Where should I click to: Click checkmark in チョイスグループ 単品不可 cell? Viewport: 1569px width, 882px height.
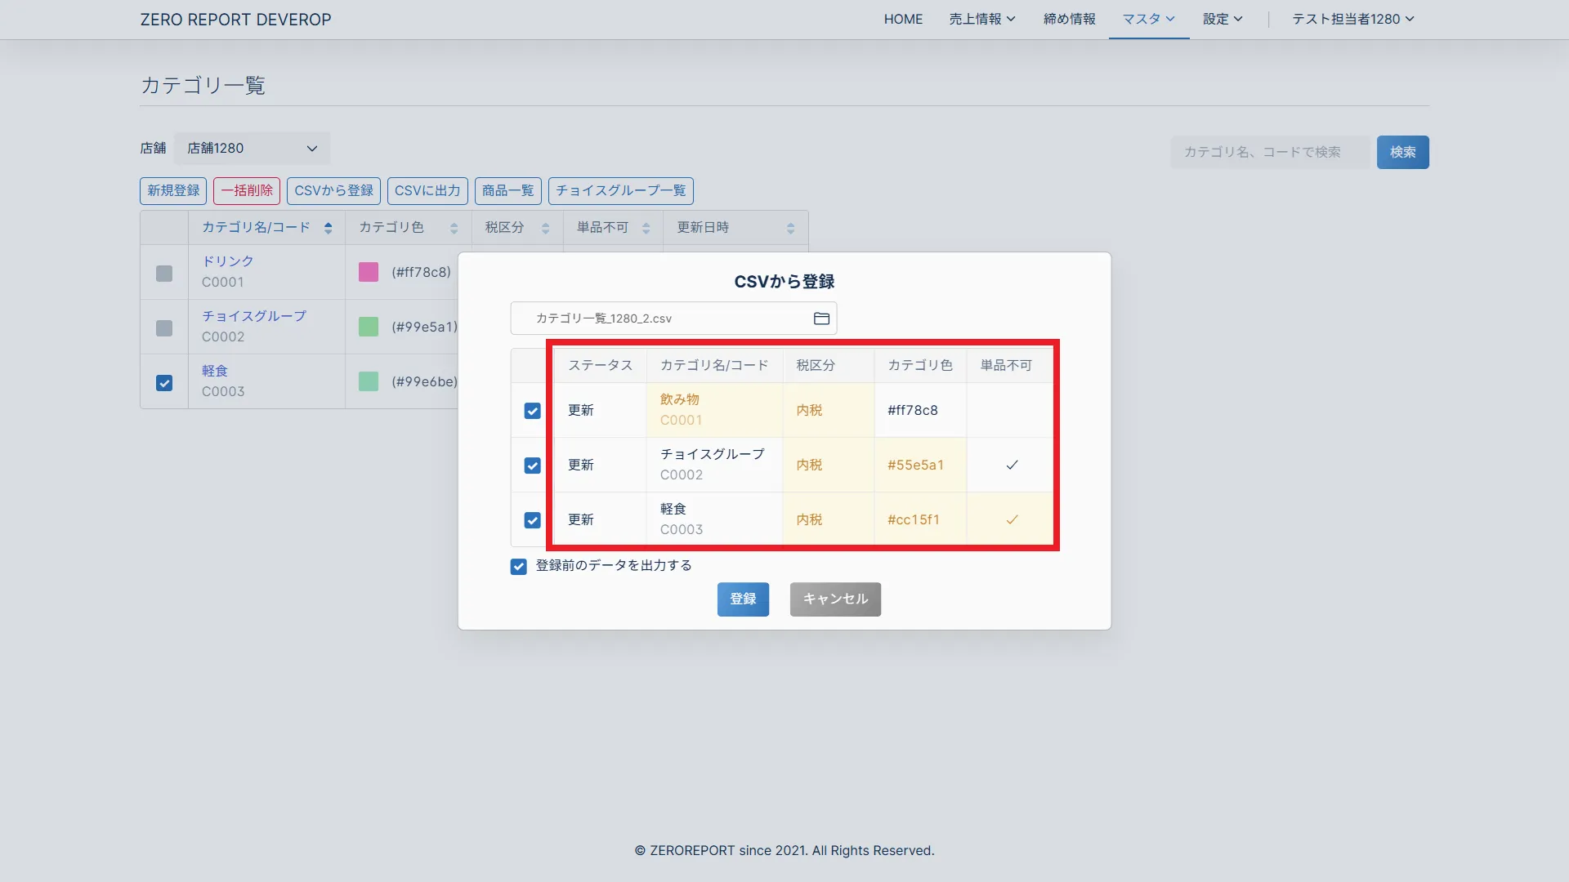(1012, 465)
